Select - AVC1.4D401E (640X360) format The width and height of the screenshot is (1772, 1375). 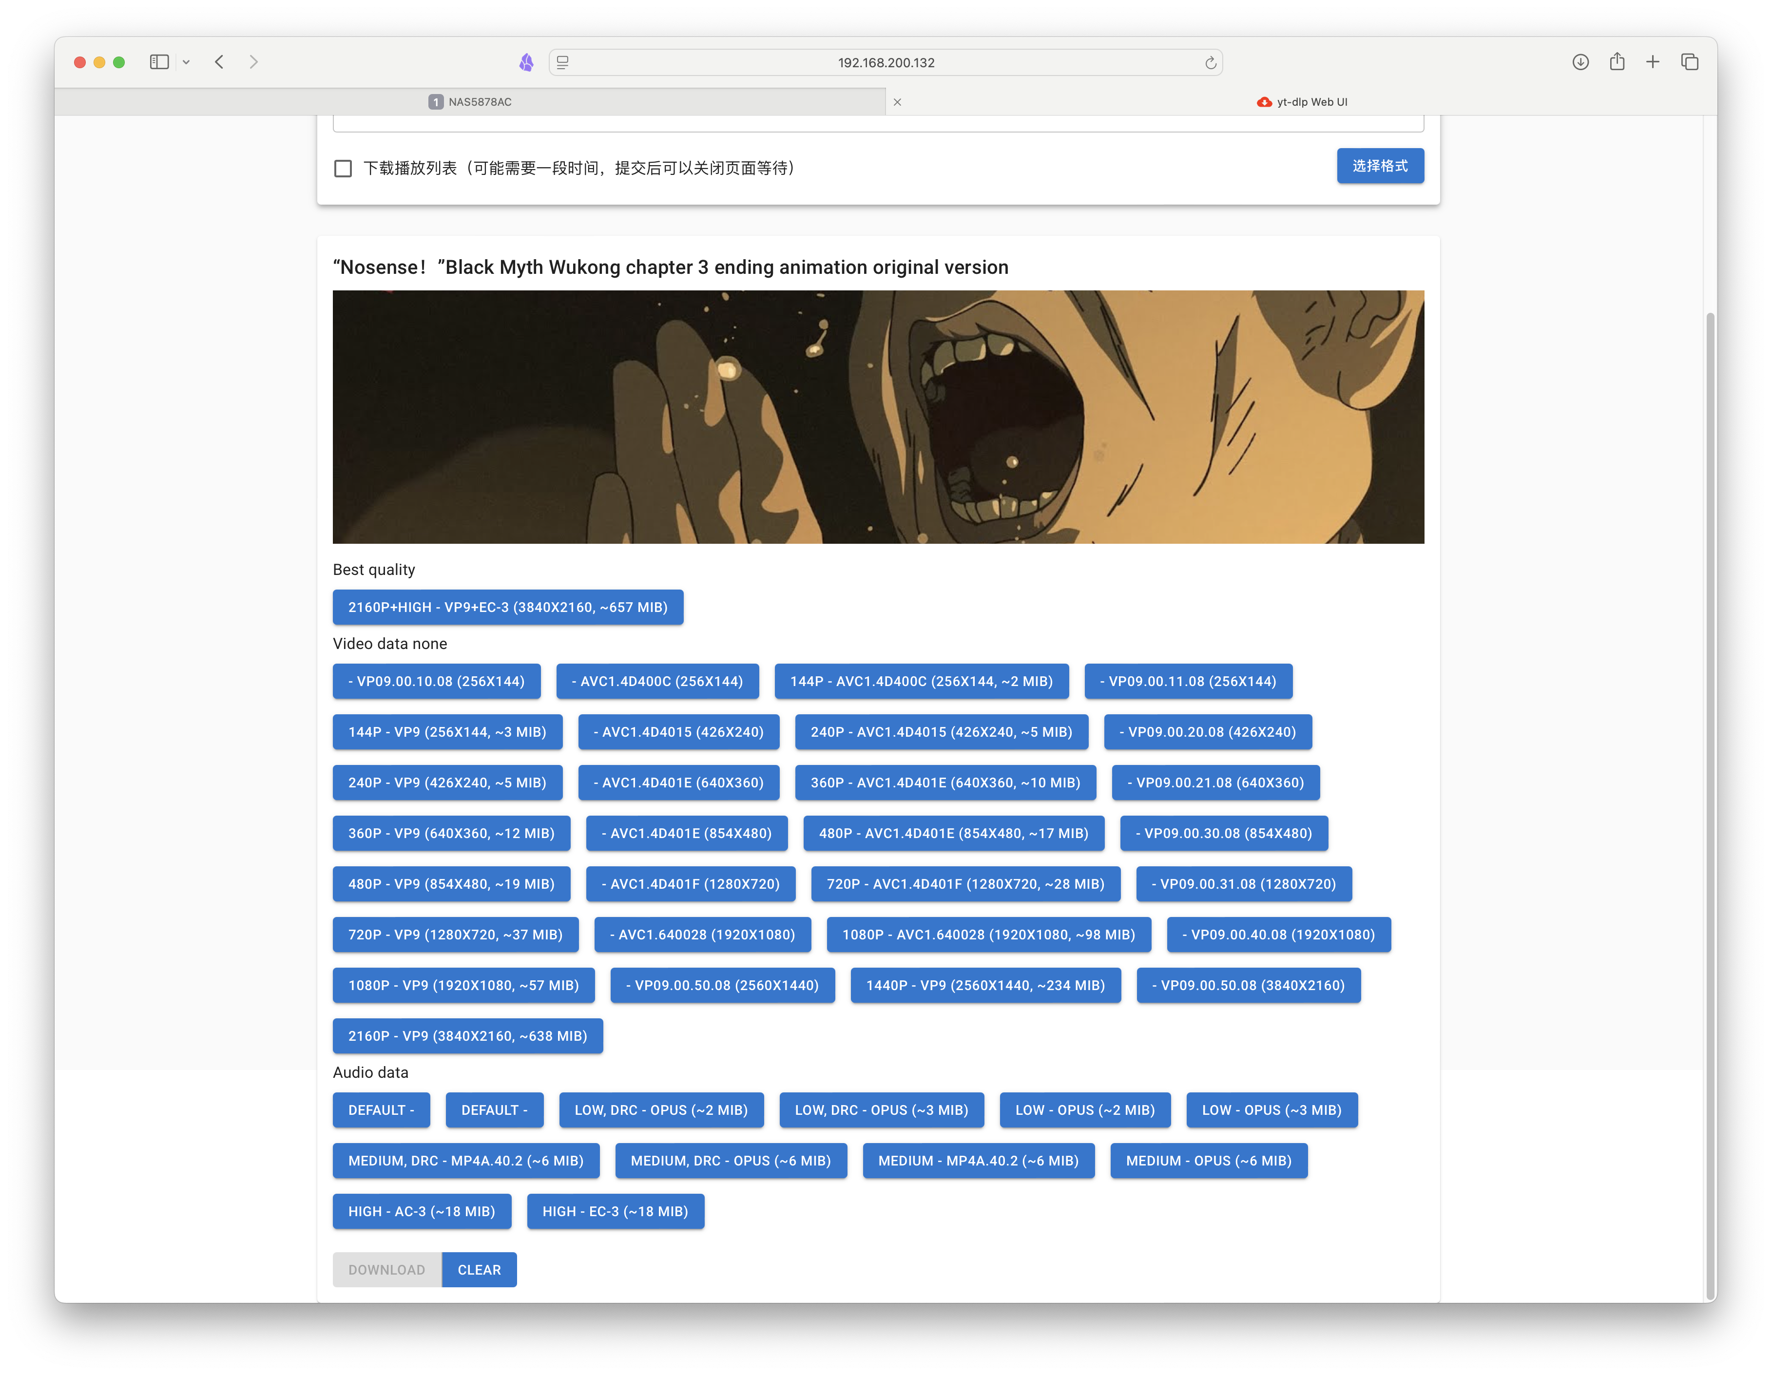(679, 783)
